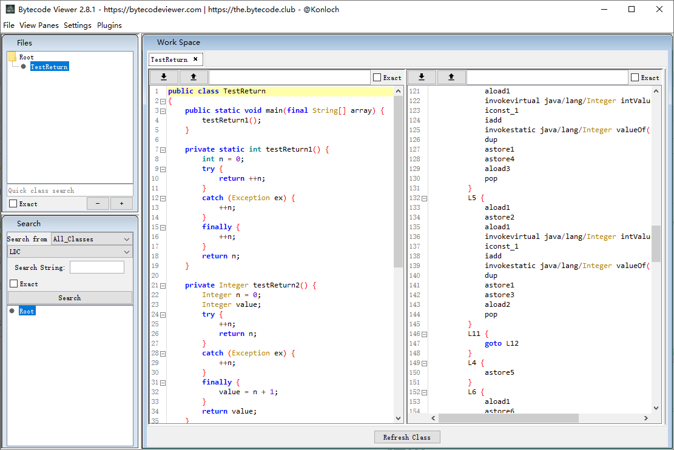
Task: Click scroll-down arrow of right bytecode pane
Action: pyautogui.click(x=656, y=408)
